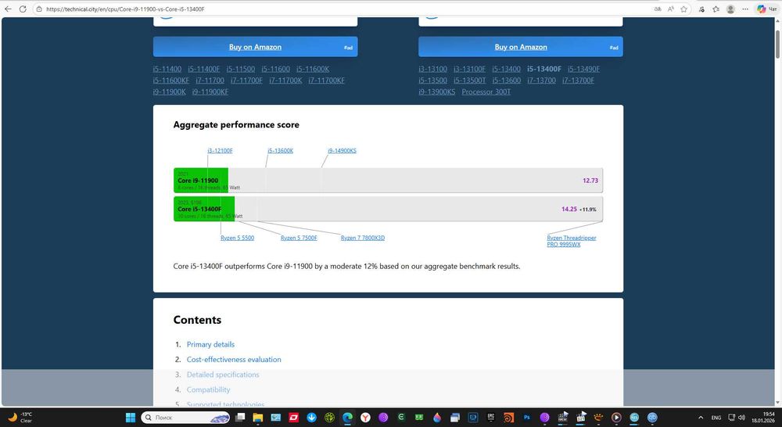Image resolution: width=782 pixels, height=427 pixels.
Task: Open Task View on the taskbar
Action: 240,418
